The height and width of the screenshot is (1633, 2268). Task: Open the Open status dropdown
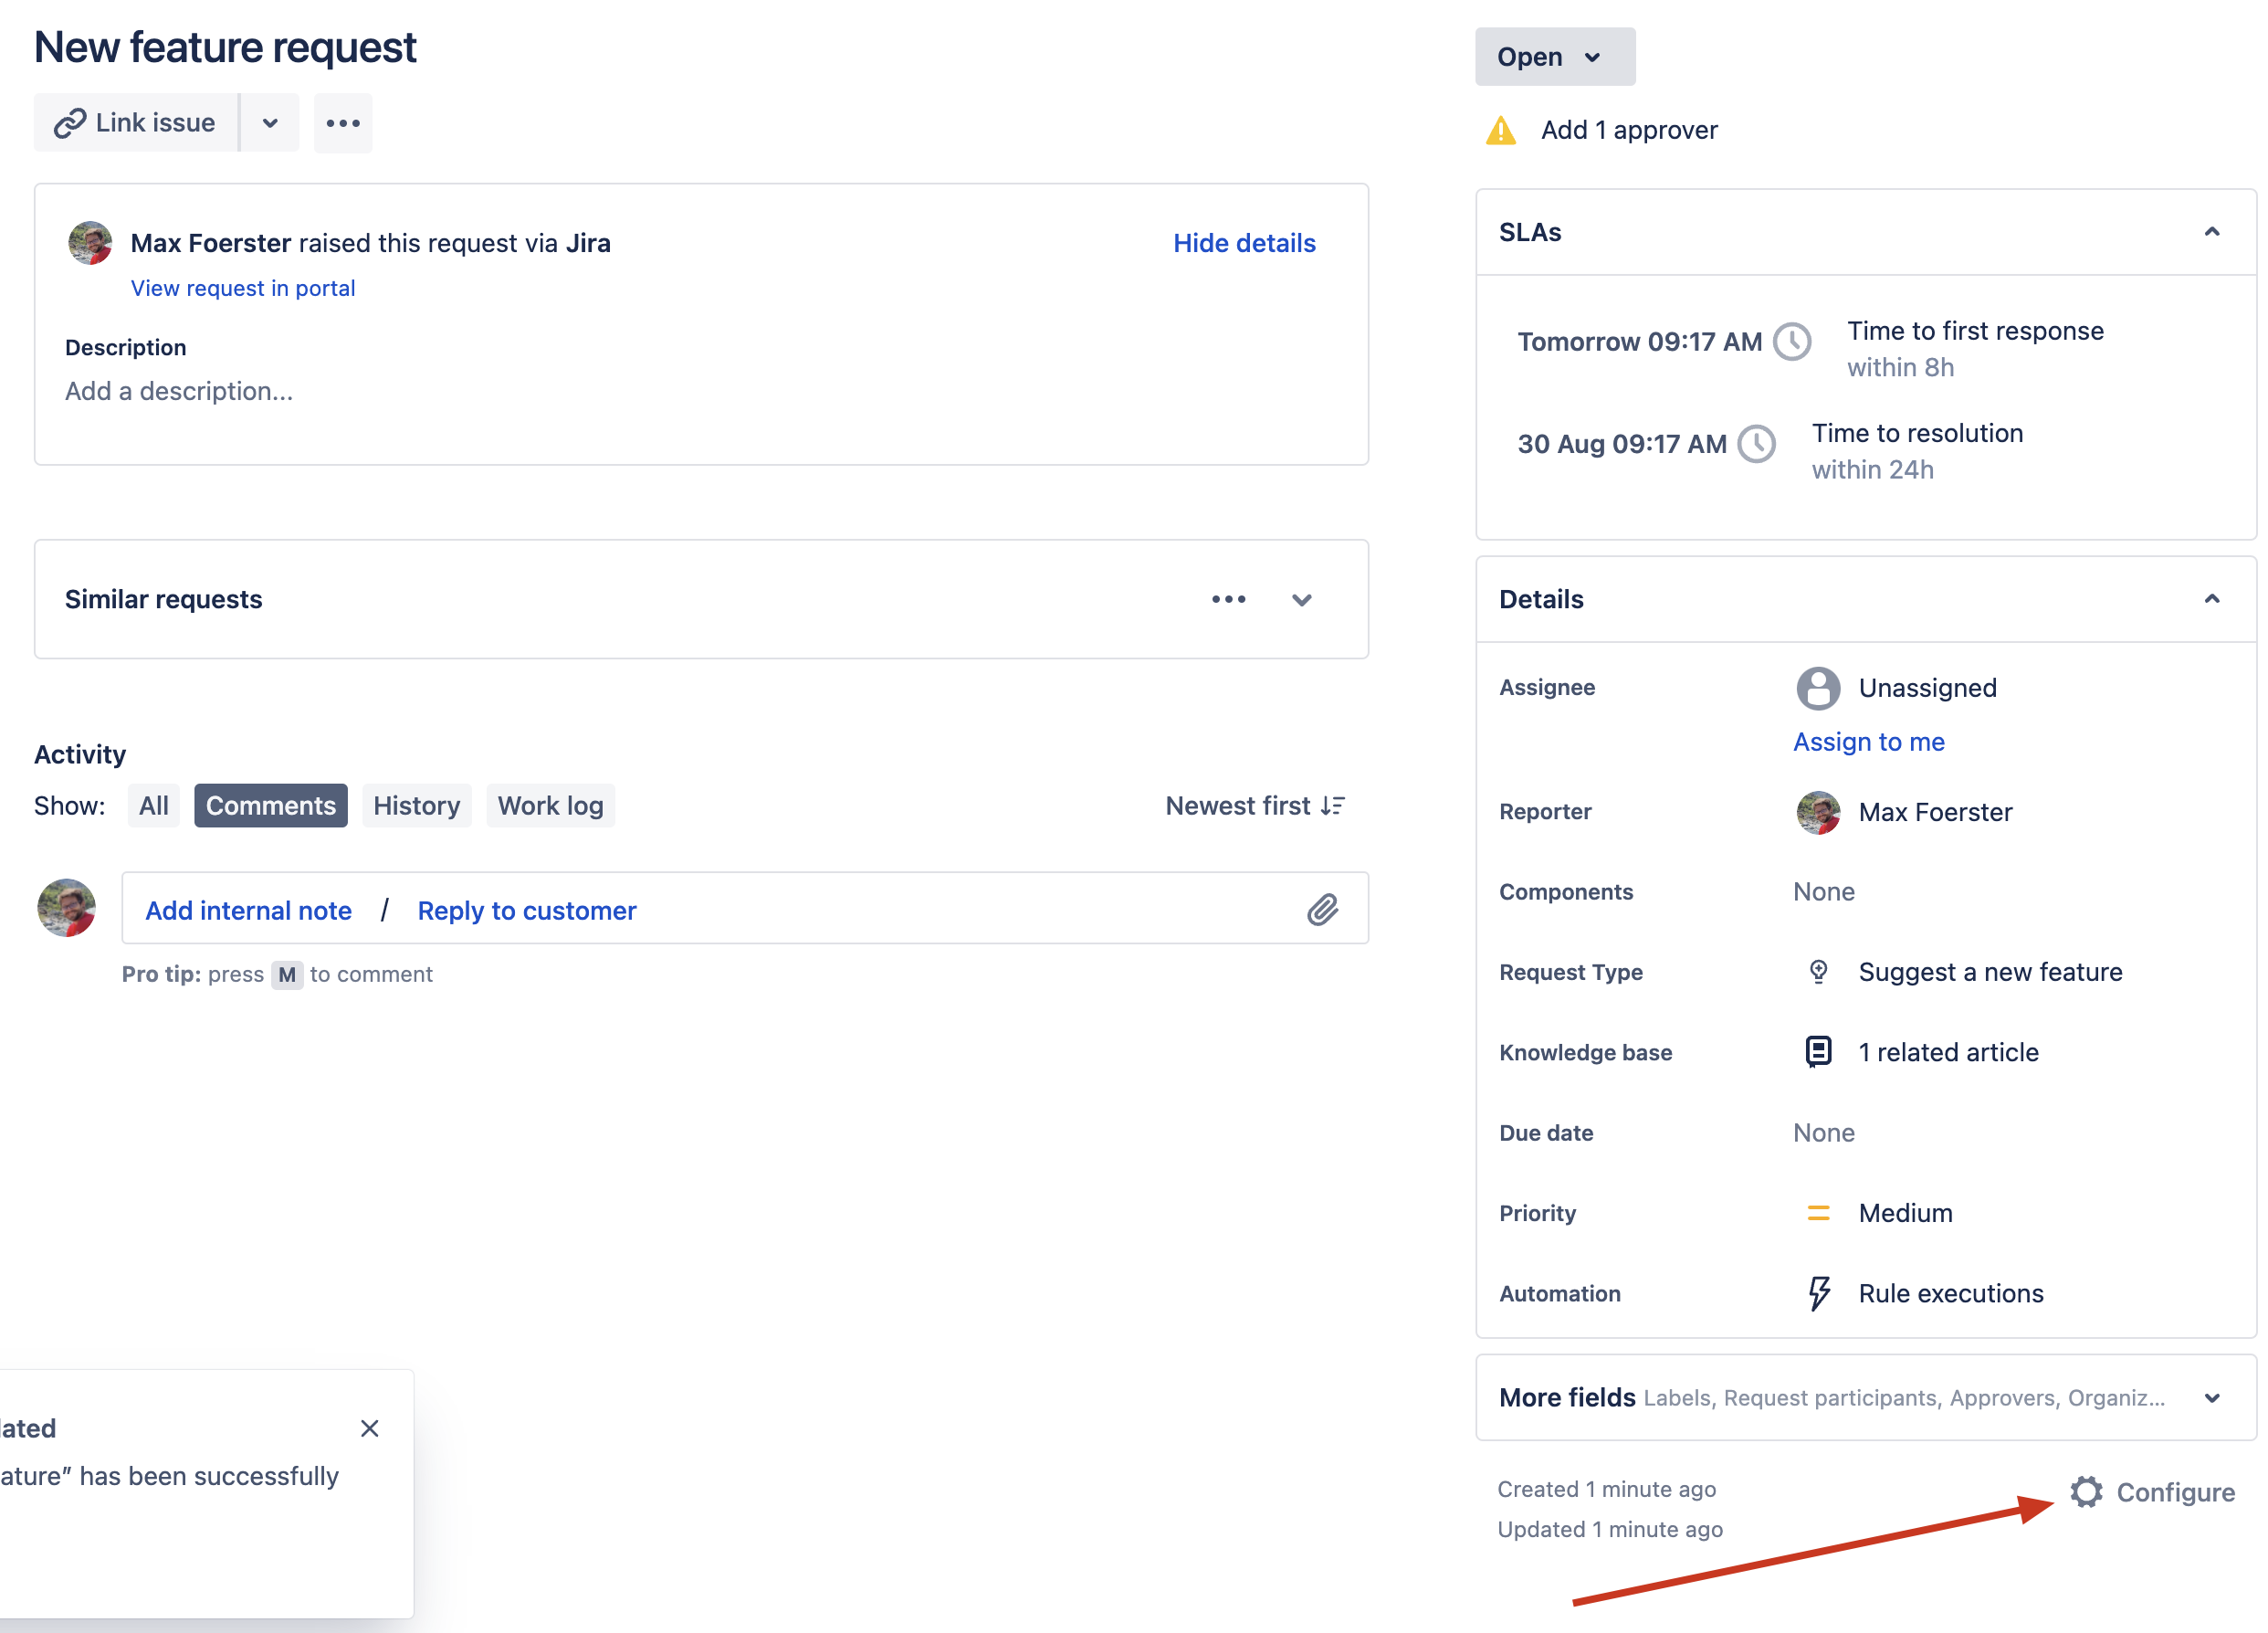pyautogui.click(x=1553, y=57)
